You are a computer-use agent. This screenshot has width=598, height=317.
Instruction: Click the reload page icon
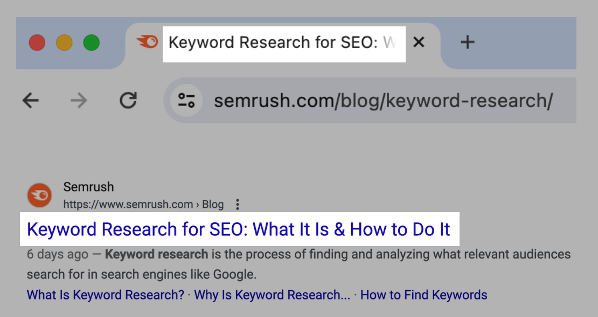128,100
